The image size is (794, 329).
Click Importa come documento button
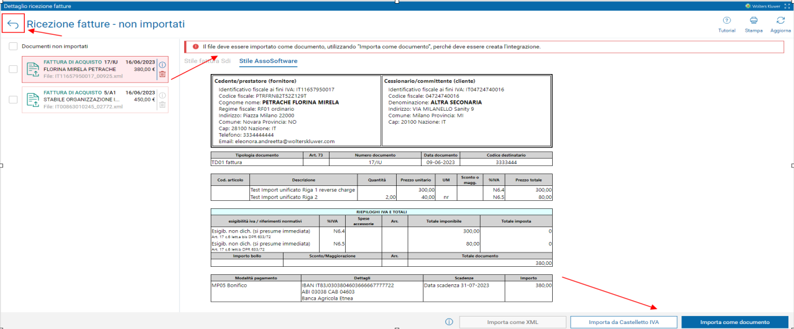pos(735,322)
